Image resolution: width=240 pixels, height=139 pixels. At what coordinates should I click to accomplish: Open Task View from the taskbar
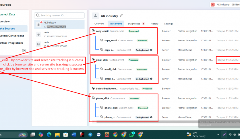click(x=32, y=135)
